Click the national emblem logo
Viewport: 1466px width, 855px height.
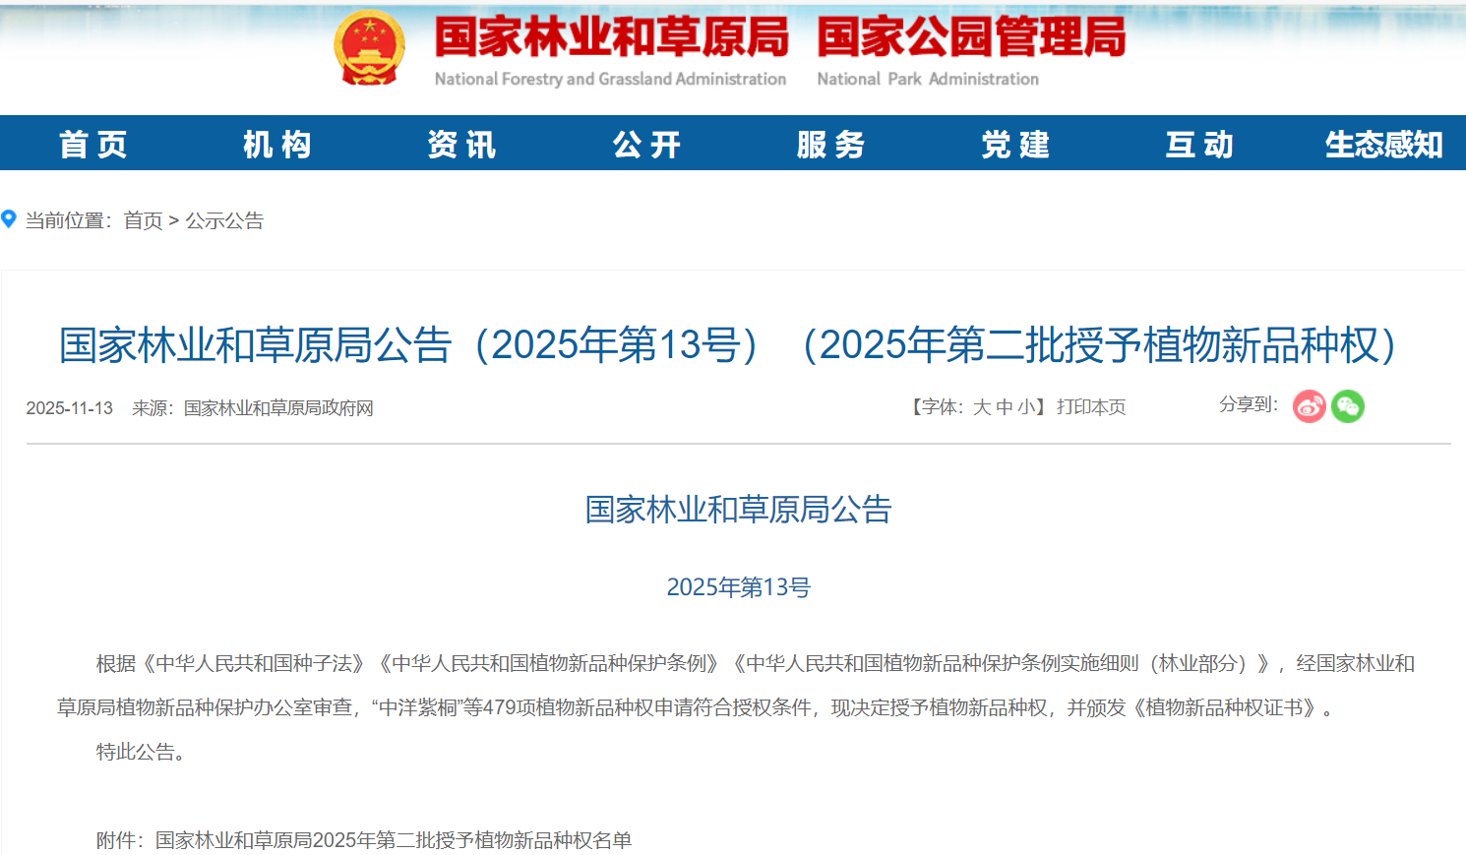pos(369,47)
